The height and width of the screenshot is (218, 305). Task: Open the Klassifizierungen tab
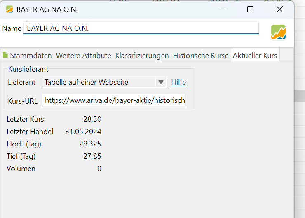point(142,56)
